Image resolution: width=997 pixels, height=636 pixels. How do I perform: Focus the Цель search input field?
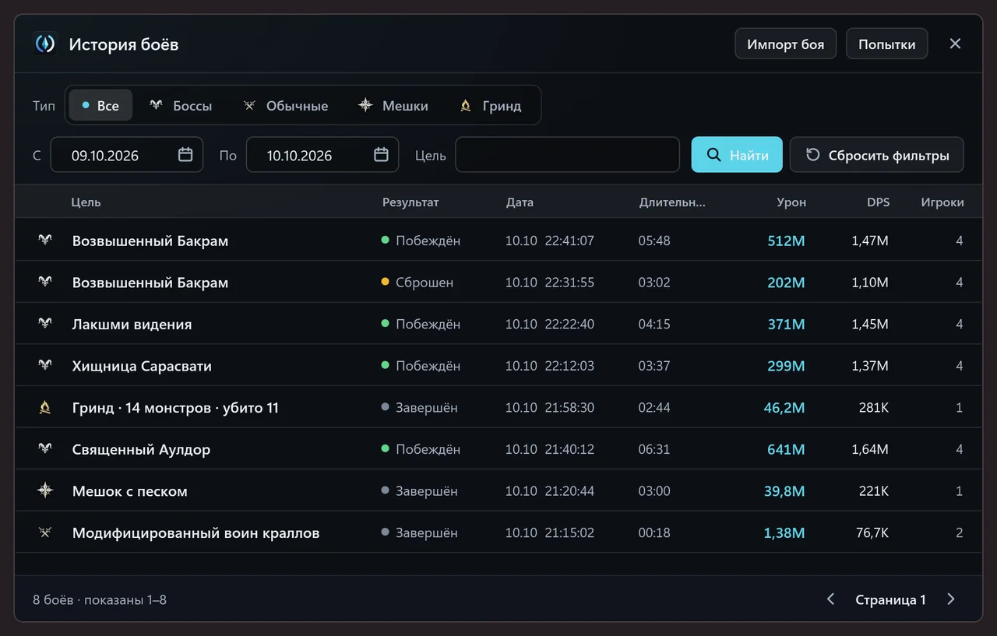point(567,155)
